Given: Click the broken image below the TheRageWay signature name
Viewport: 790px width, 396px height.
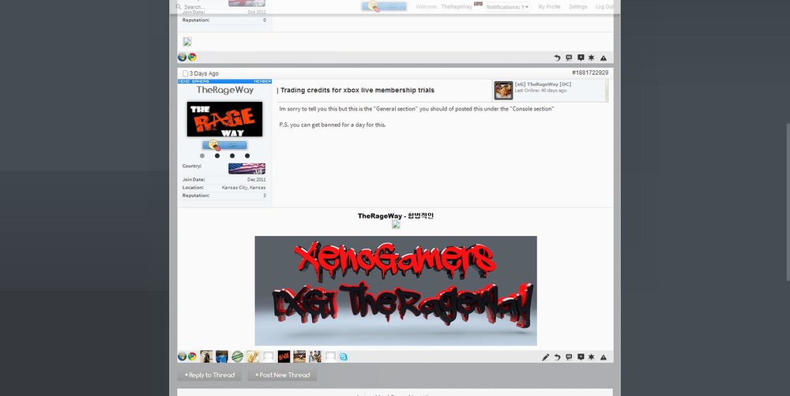Looking at the screenshot, I should click(x=396, y=224).
